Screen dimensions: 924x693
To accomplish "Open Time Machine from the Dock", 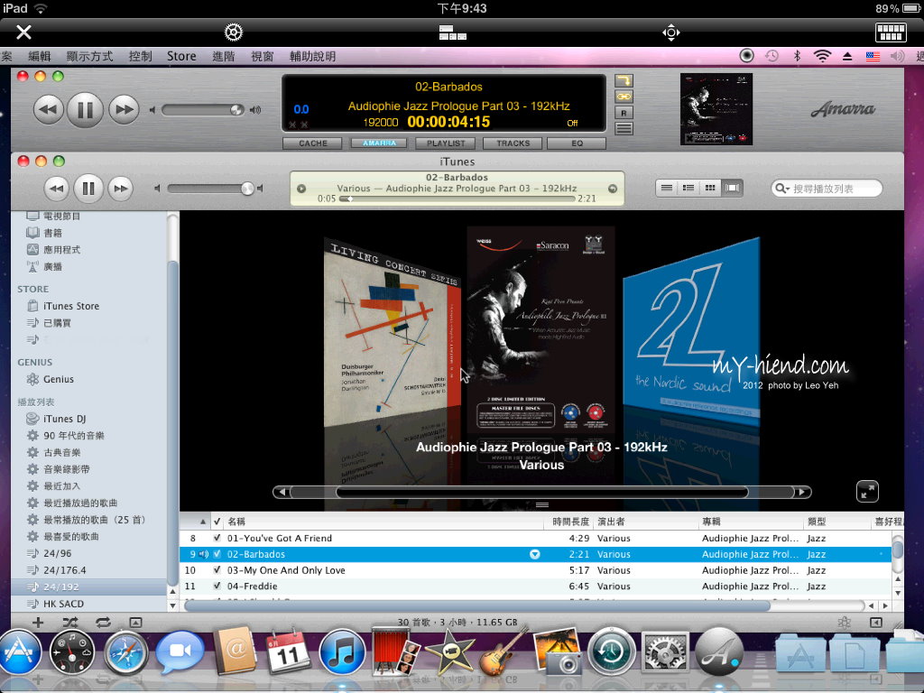I will pyautogui.click(x=611, y=651).
